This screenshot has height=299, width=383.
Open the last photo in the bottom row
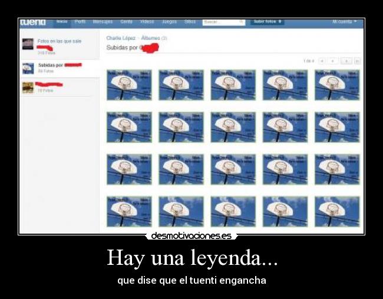coord(337,212)
